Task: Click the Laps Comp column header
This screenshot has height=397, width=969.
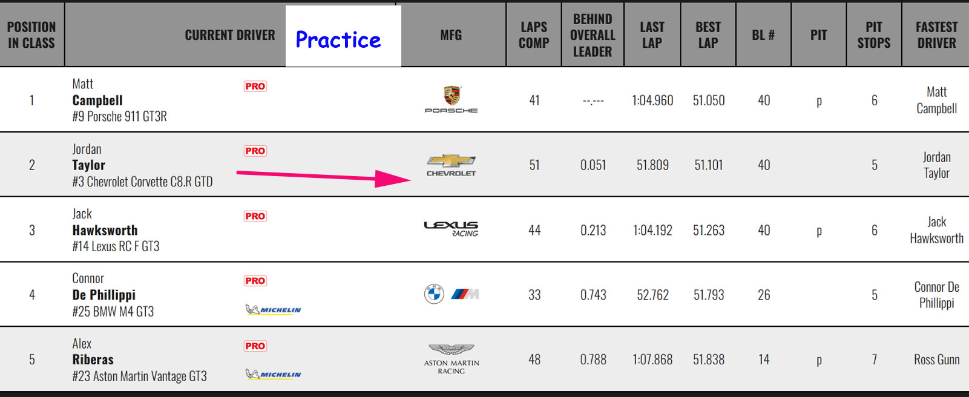Action: click(534, 35)
